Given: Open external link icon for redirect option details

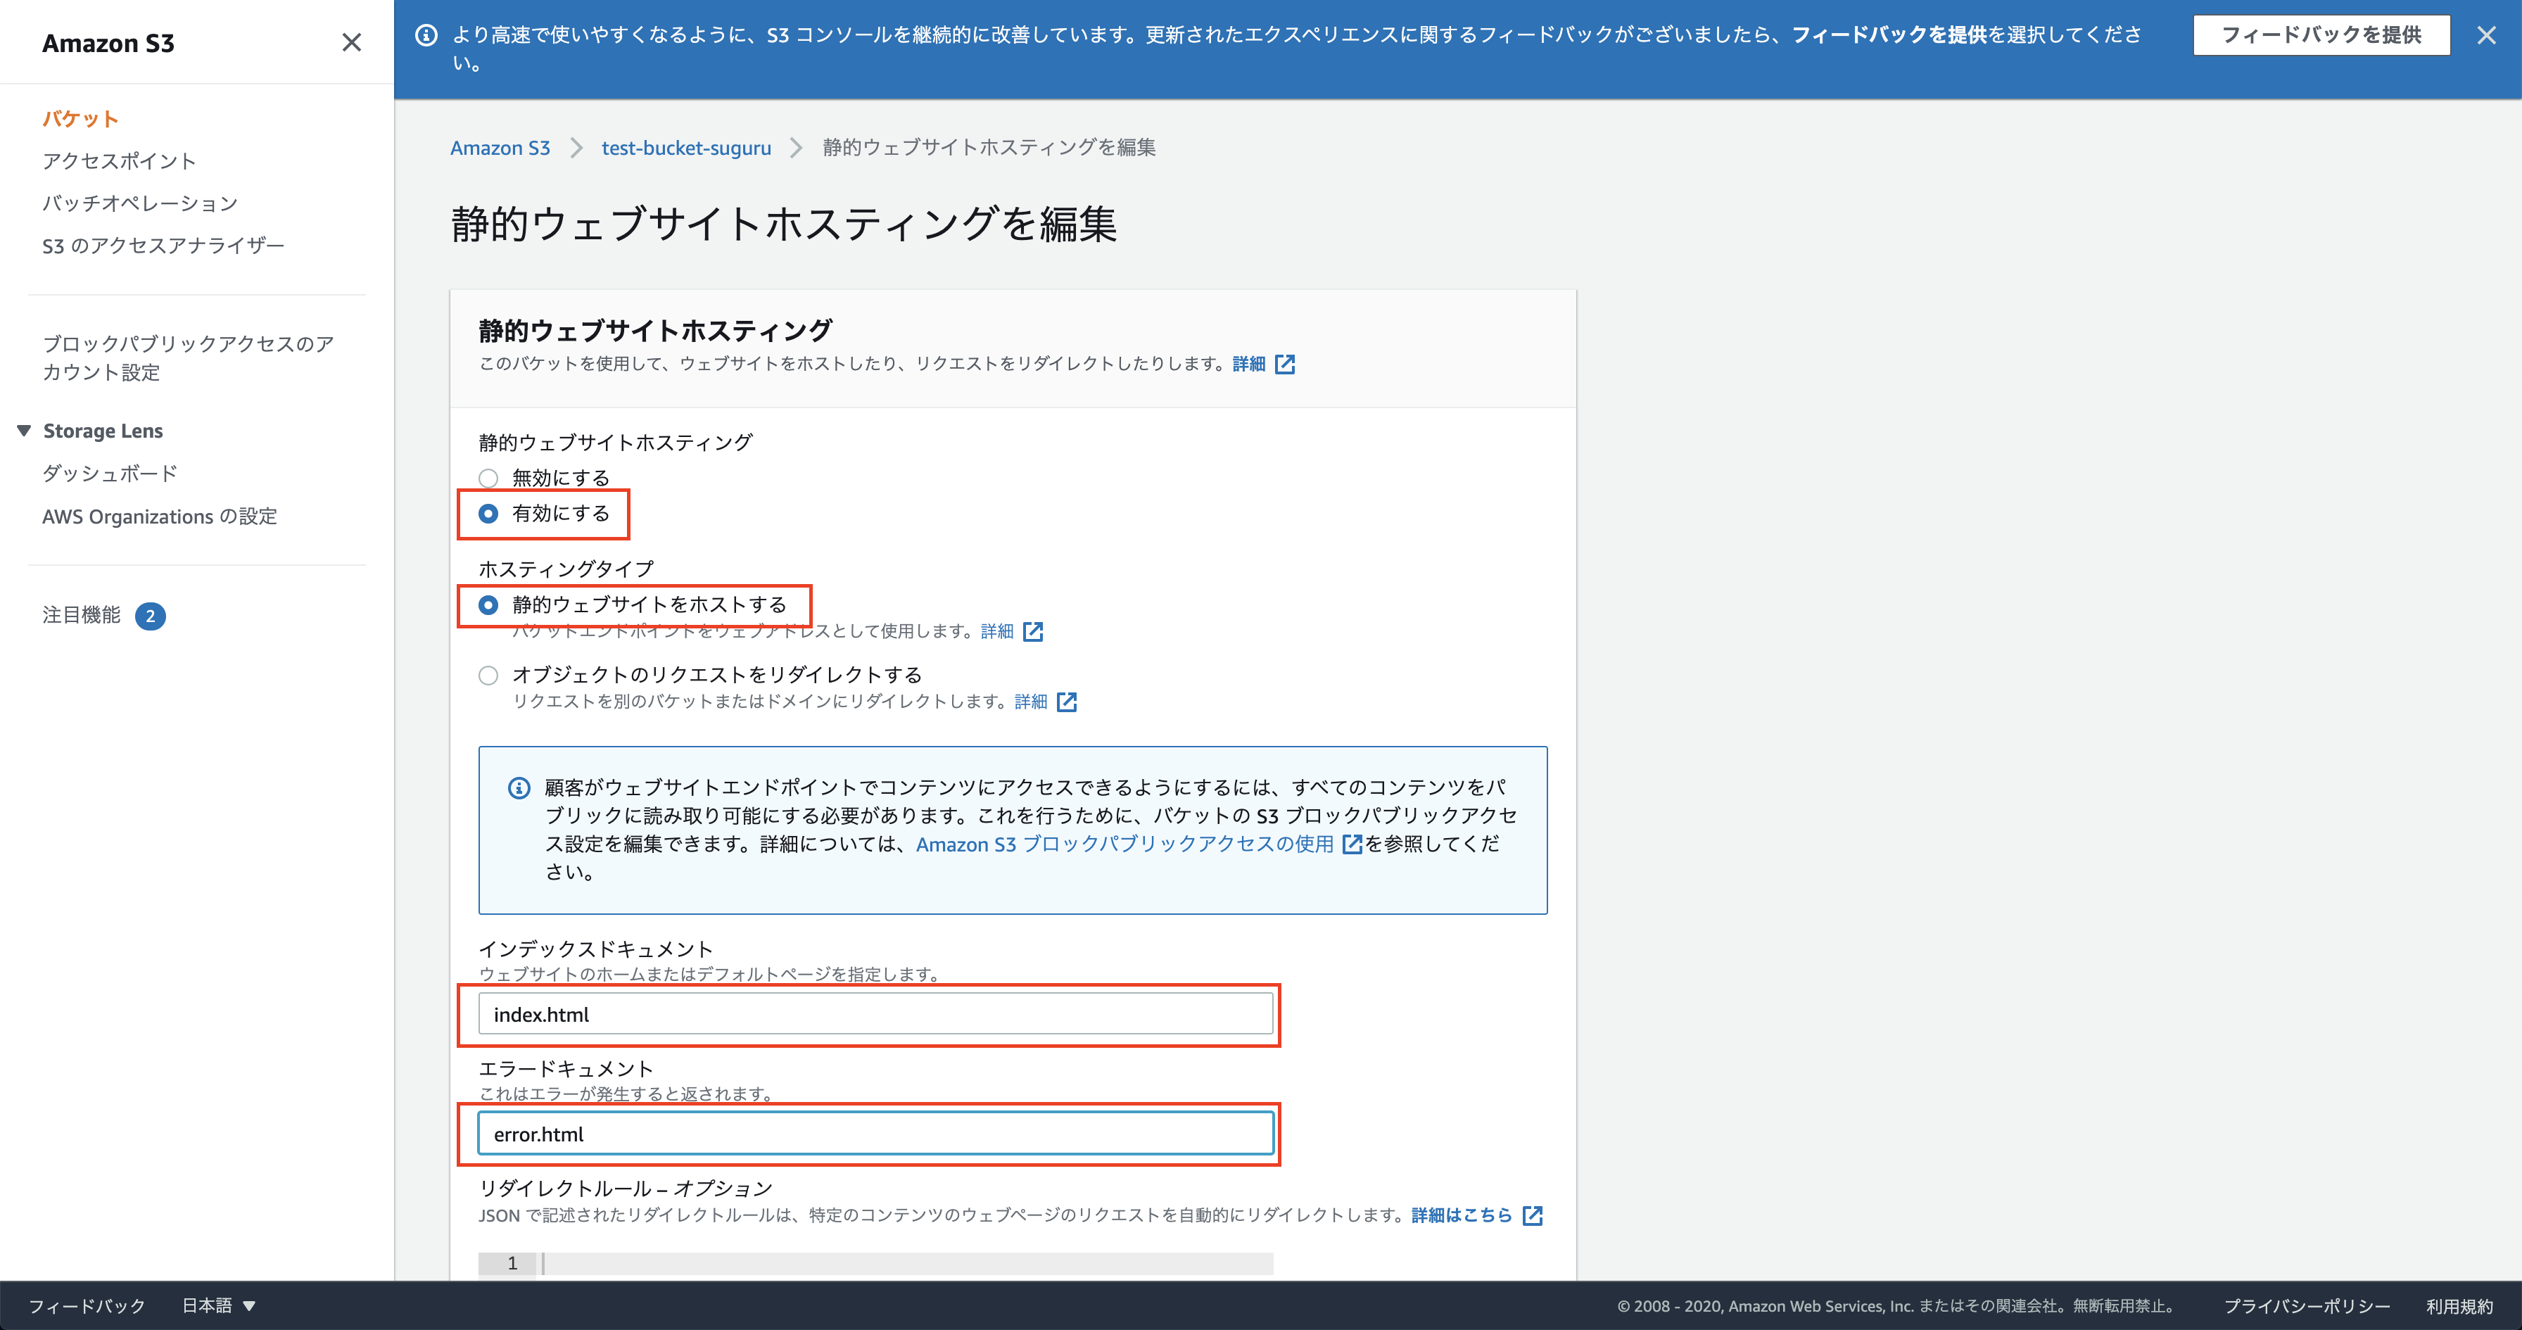Looking at the screenshot, I should click(x=1067, y=702).
